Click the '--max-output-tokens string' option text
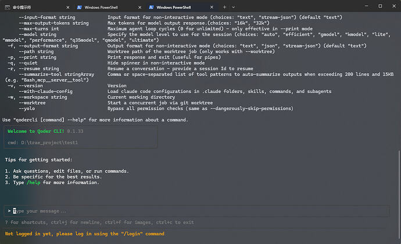 (x=53, y=23)
